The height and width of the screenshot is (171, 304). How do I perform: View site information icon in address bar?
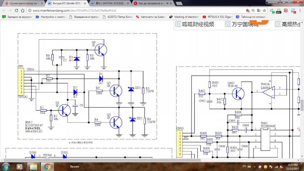(x=30, y=10)
